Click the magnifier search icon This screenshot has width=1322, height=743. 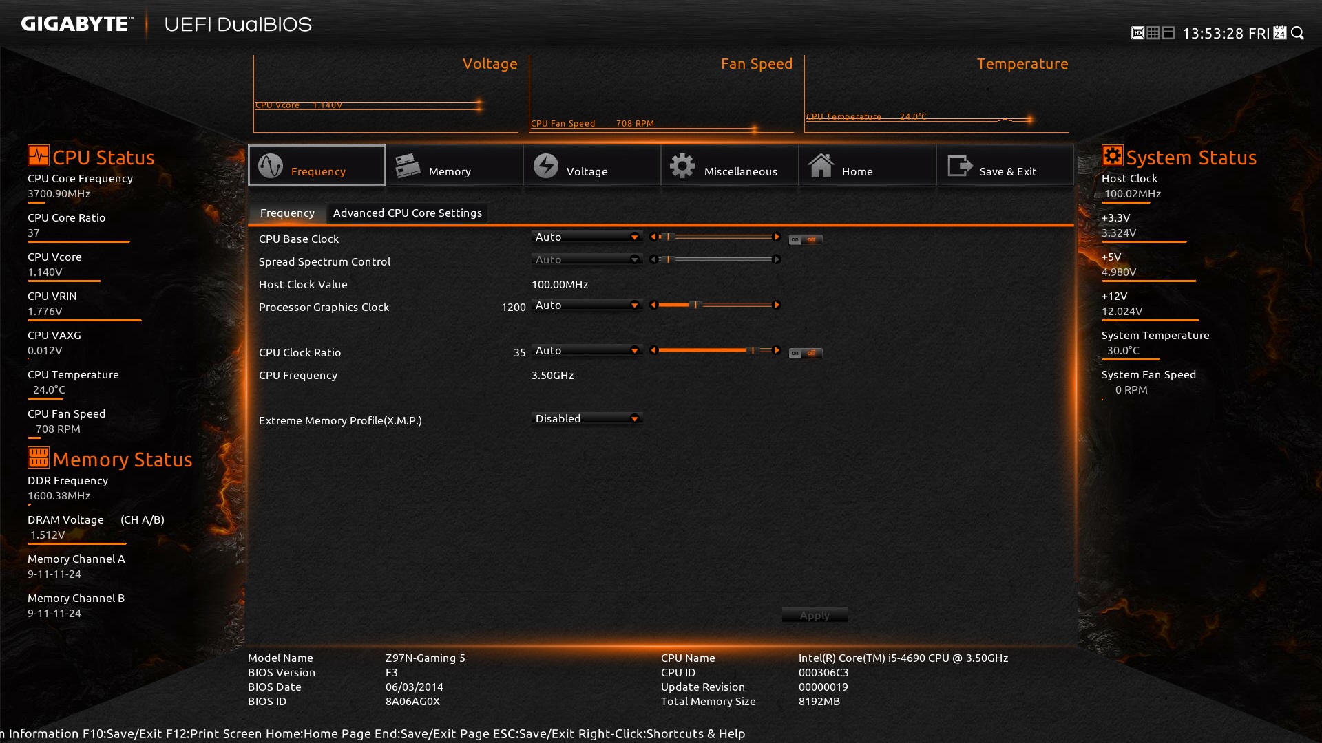(x=1298, y=33)
